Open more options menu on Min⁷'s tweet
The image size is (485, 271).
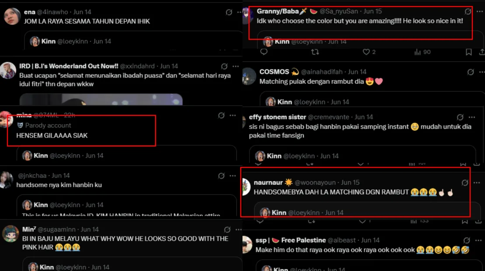pyautogui.click(x=239, y=229)
